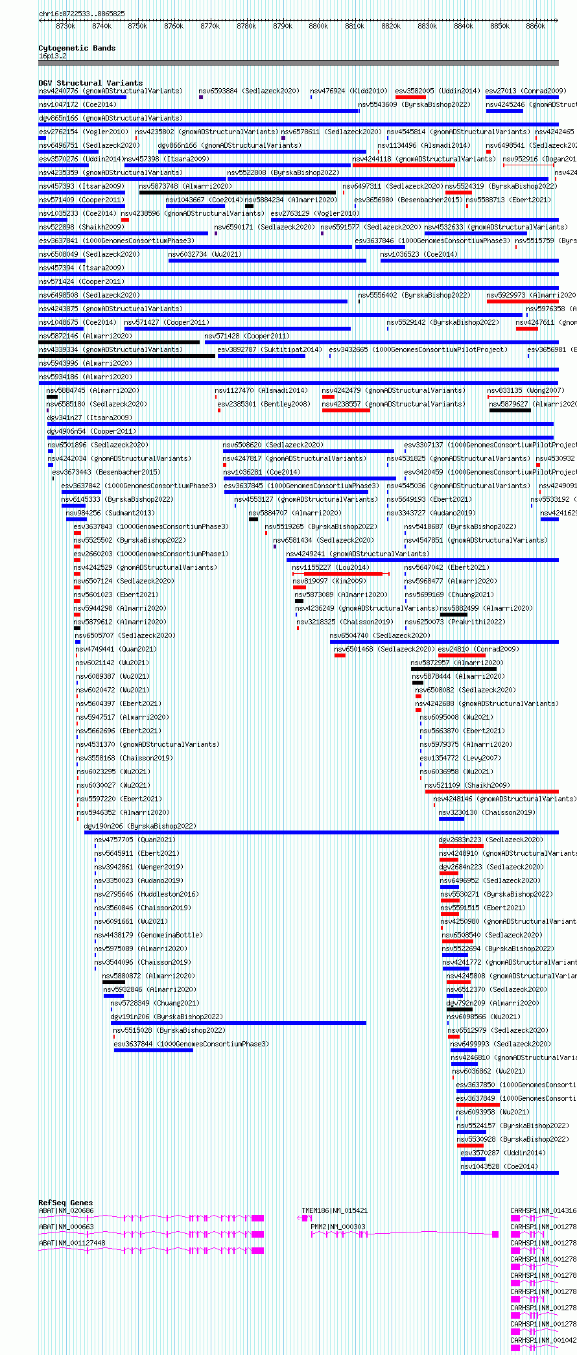577x1355 pixels.
Task: Open nsv4757705 (Quan2021) variant
Action: [135, 840]
